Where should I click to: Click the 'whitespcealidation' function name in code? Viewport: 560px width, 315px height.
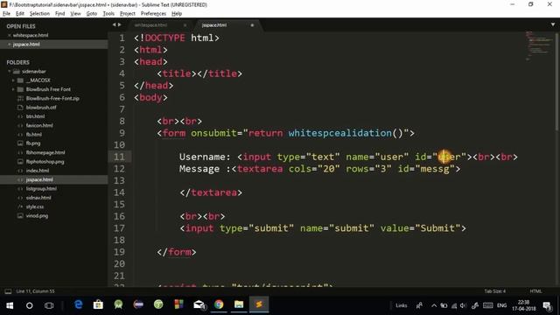click(339, 133)
